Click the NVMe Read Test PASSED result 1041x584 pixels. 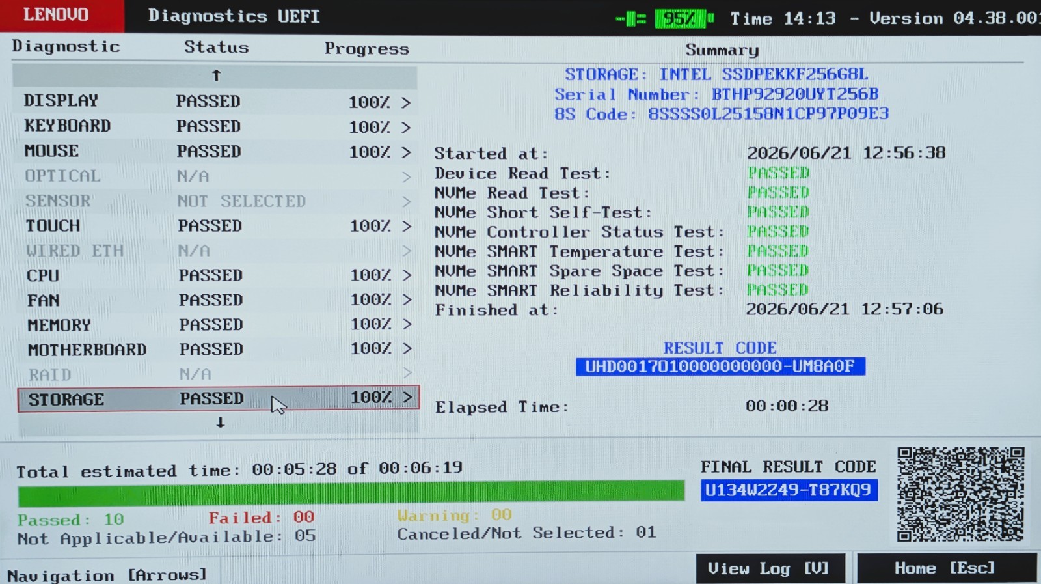point(778,193)
